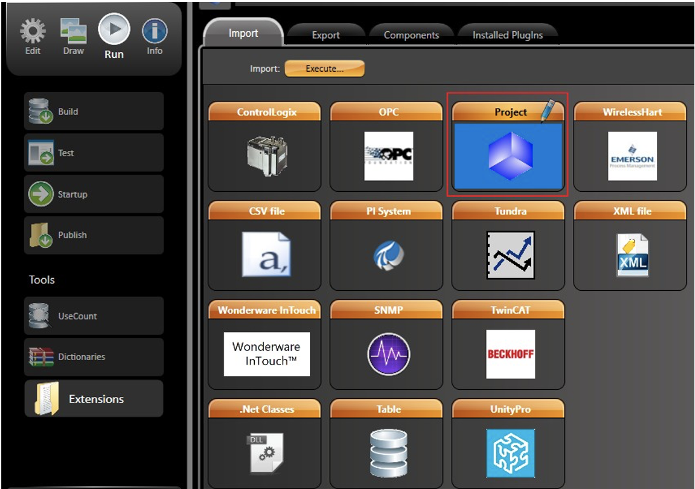Choose the OPC Foundation import tile
The width and height of the screenshot is (695, 489).
pos(388,156)
